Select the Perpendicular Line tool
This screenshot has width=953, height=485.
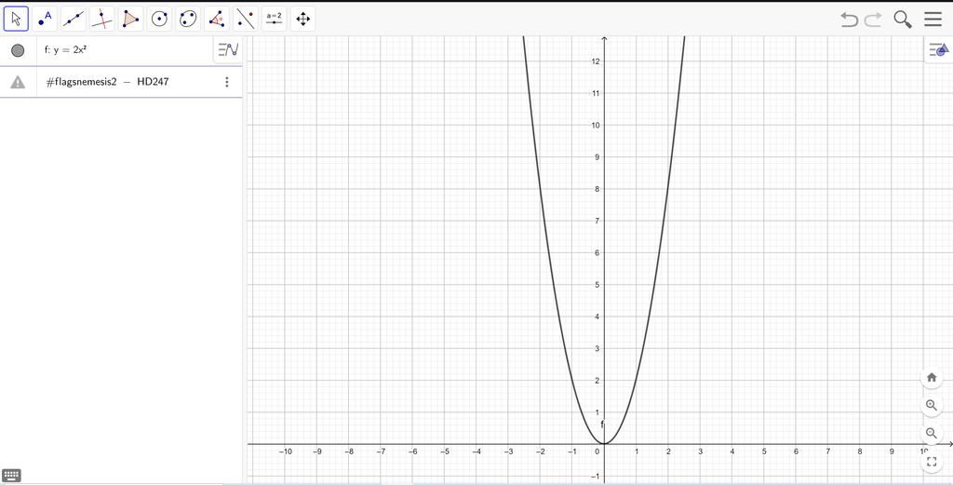(102, 19)
